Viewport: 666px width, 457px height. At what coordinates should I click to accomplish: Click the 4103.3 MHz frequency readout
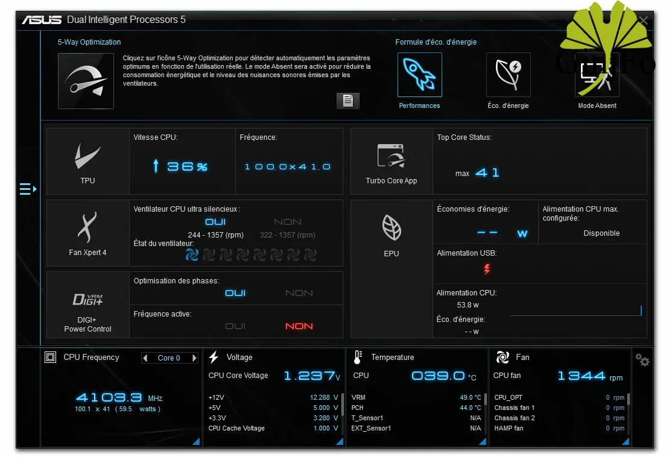[119, 397]
